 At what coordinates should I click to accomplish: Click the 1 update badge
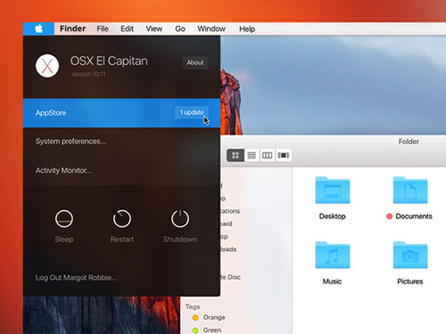click(192, 112)
